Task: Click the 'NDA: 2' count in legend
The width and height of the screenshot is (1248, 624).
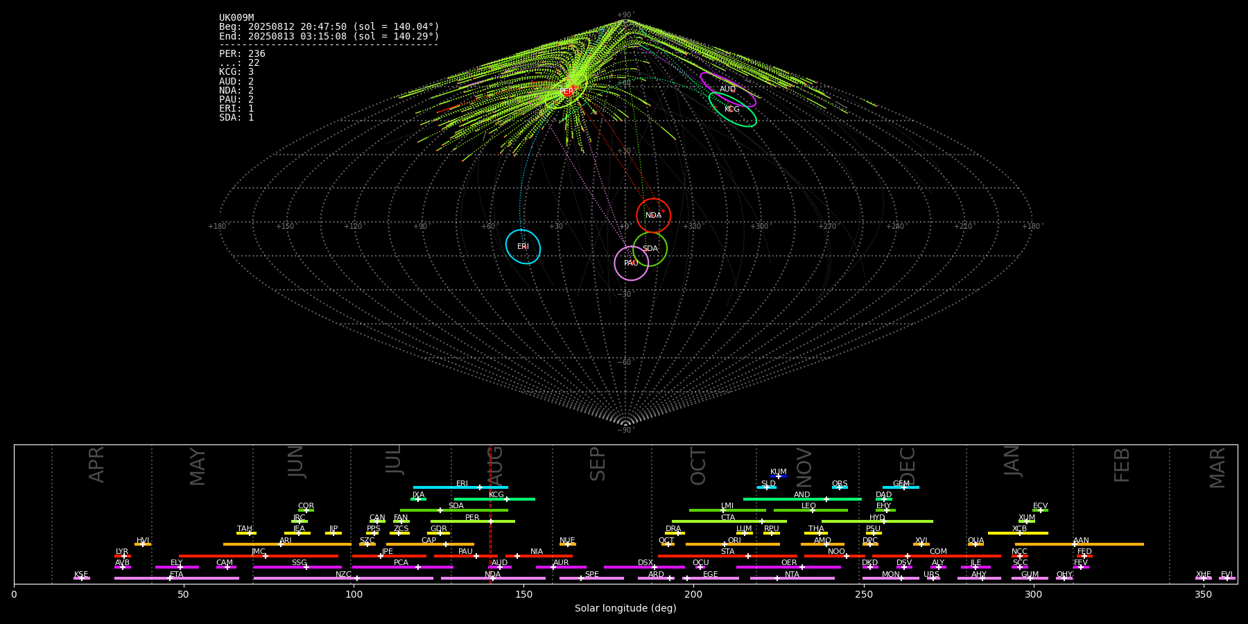Action: (236, 91)
